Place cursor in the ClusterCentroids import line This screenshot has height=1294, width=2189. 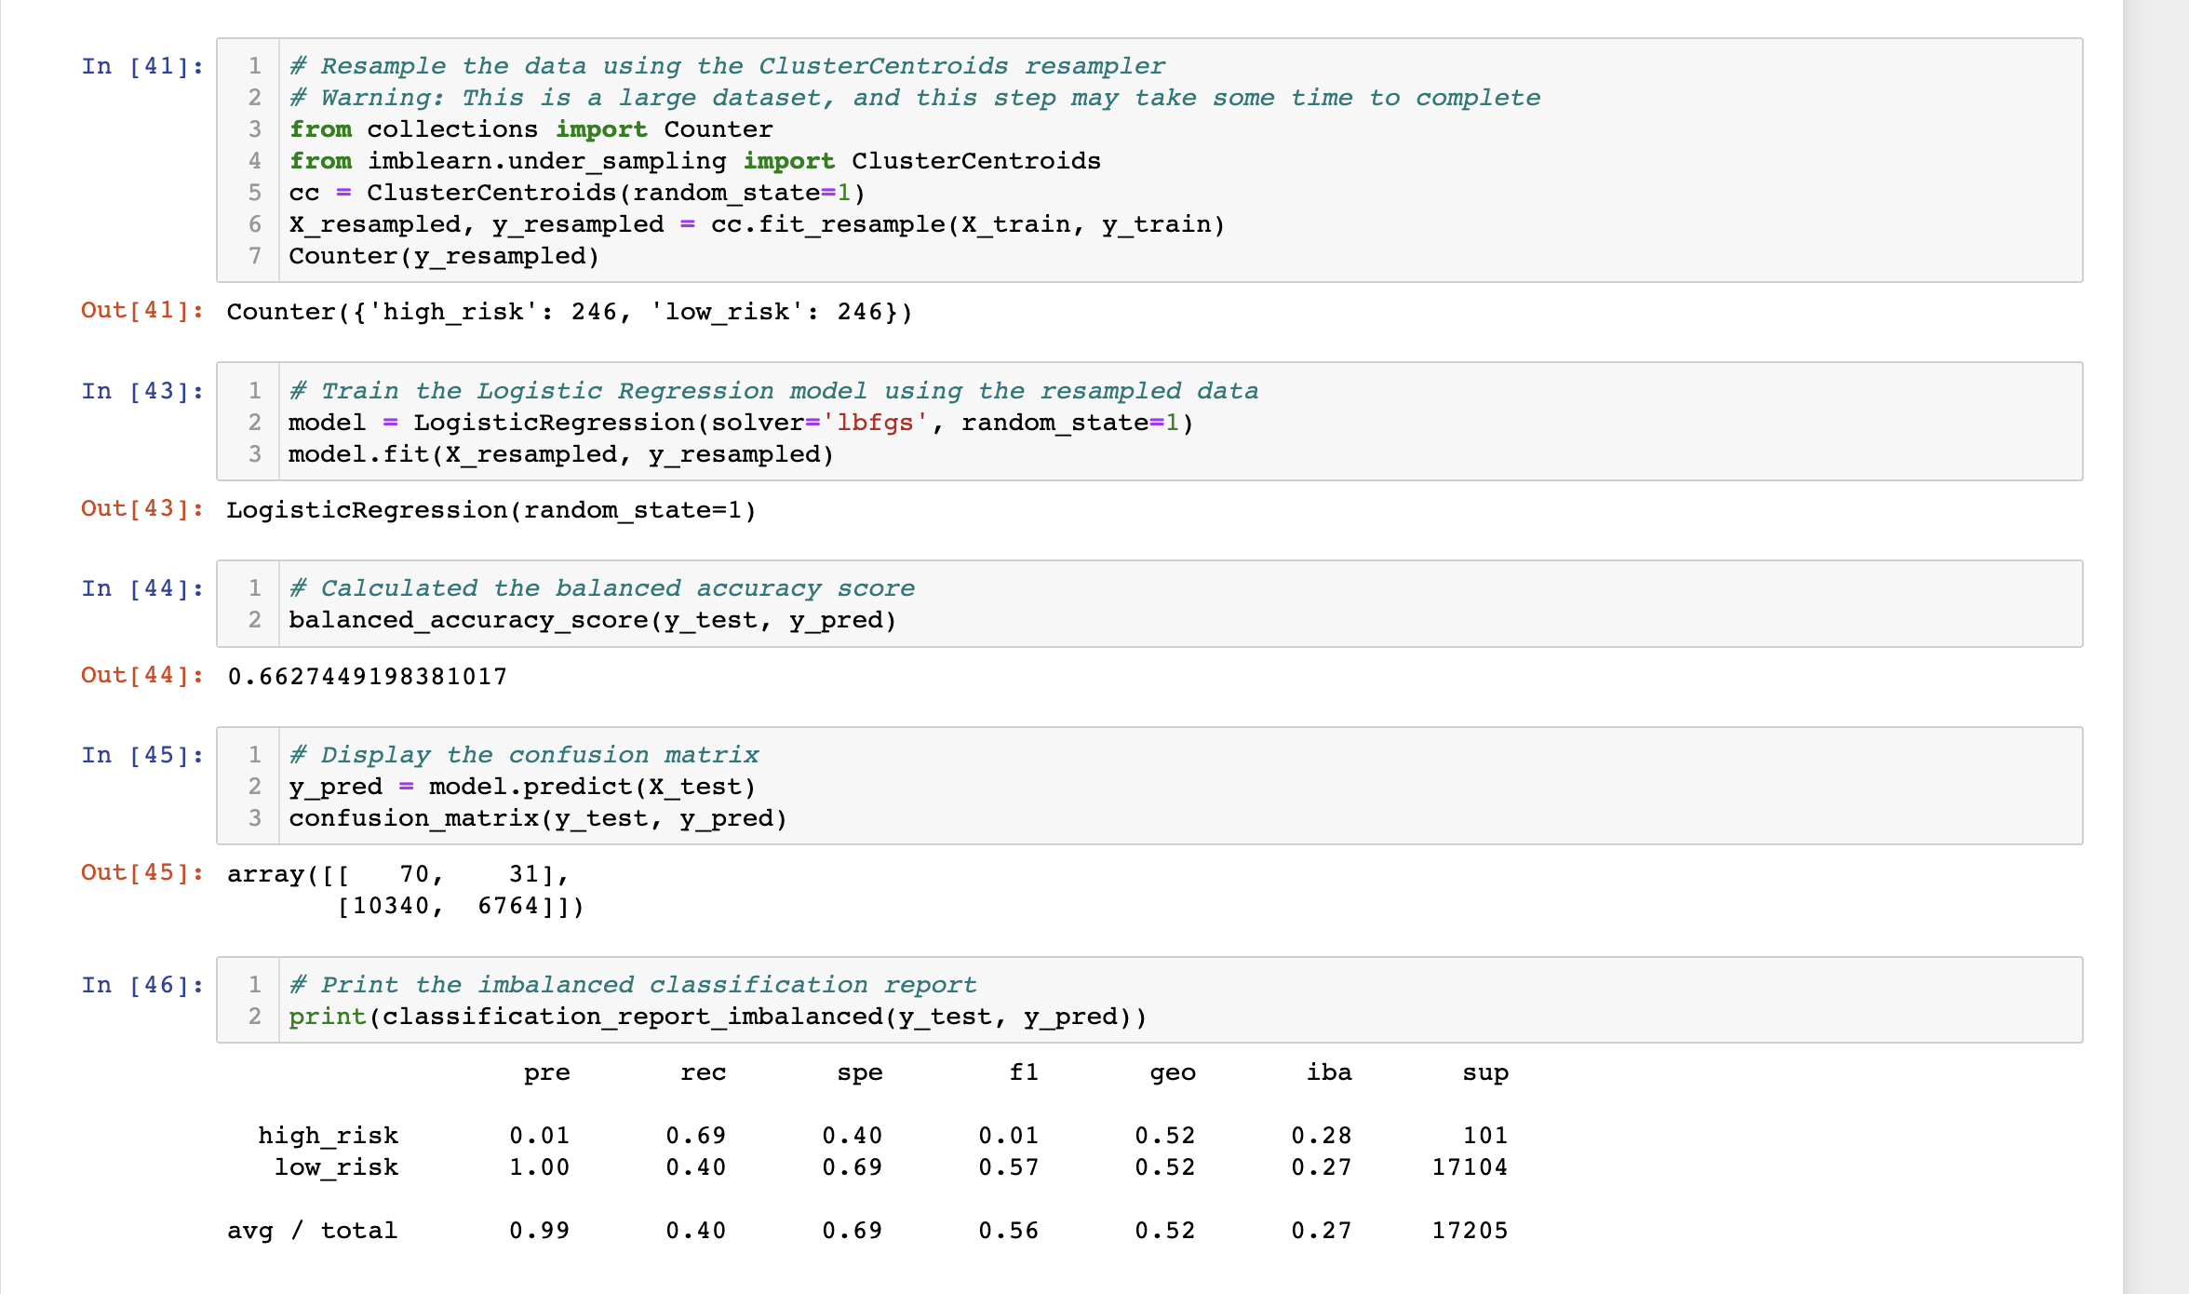[693, 160]
